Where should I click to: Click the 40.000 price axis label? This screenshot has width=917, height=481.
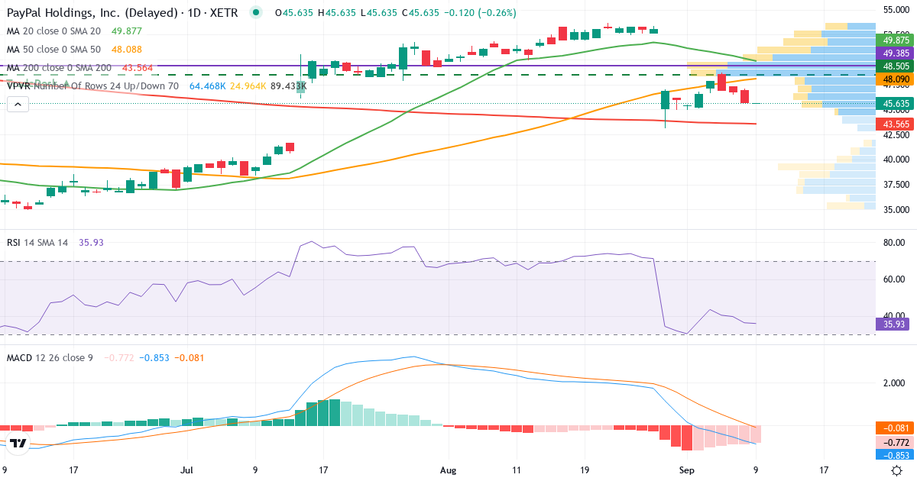[895, 160]
